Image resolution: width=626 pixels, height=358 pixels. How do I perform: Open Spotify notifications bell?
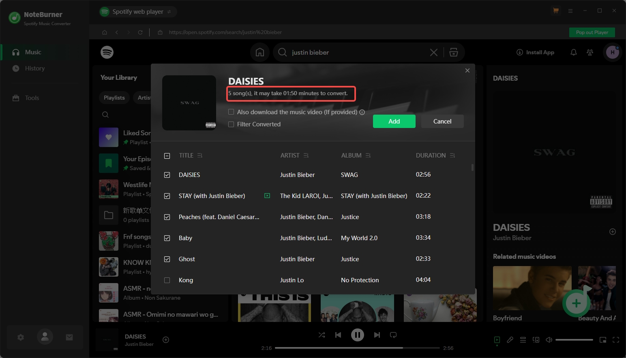pos(574,52)
